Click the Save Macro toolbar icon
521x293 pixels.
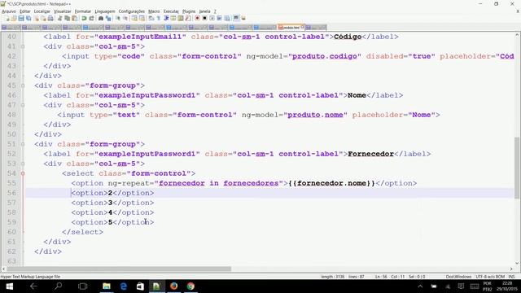(x=227, y=18)
